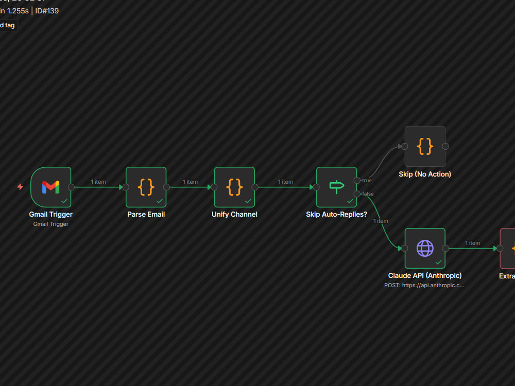Select the Claude API (Anthropic) label
Viewport: 515px width, 386px height.
pyautogui.click(x=425, y=276)
